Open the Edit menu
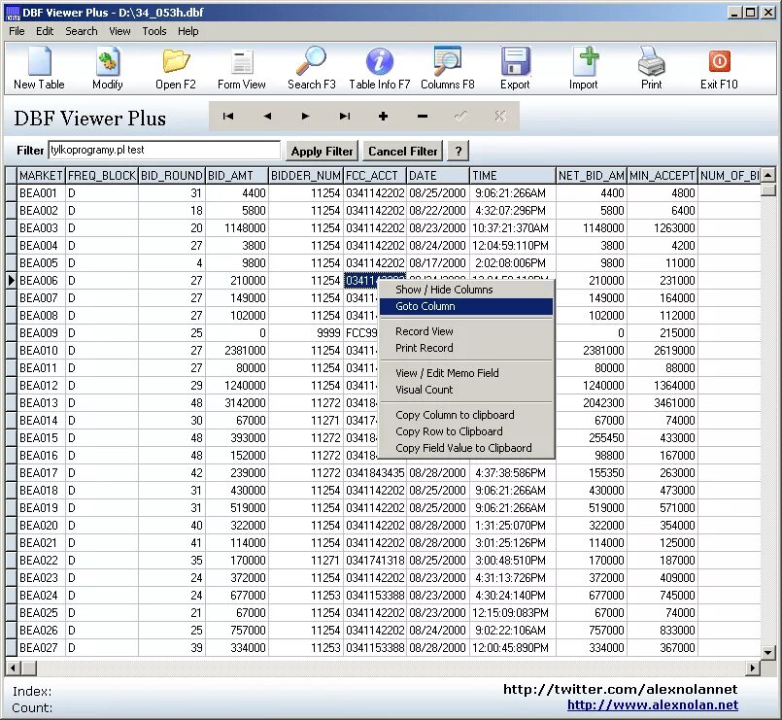 [x=45, y=31]
